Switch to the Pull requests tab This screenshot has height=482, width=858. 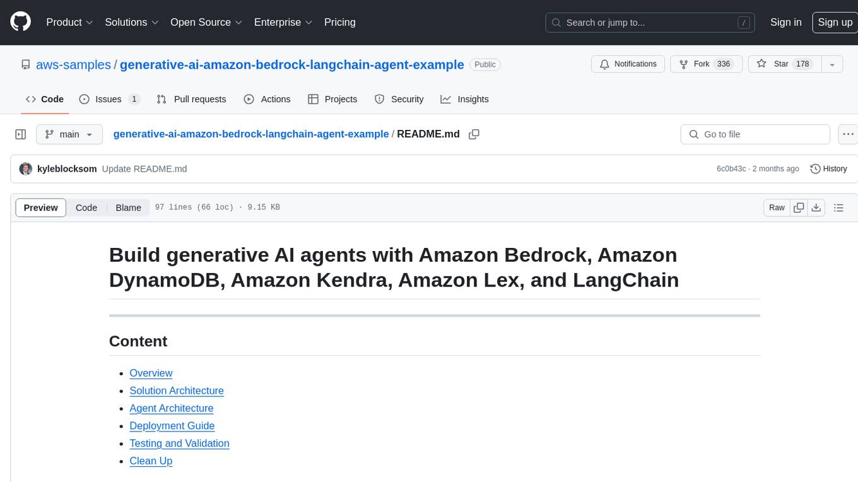tap(191, 99)
